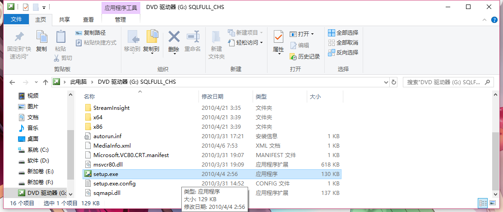The width and height of the screenshot is (503, 212).
Task: Switch to the 查看 tab
Action: coord(88,19)
